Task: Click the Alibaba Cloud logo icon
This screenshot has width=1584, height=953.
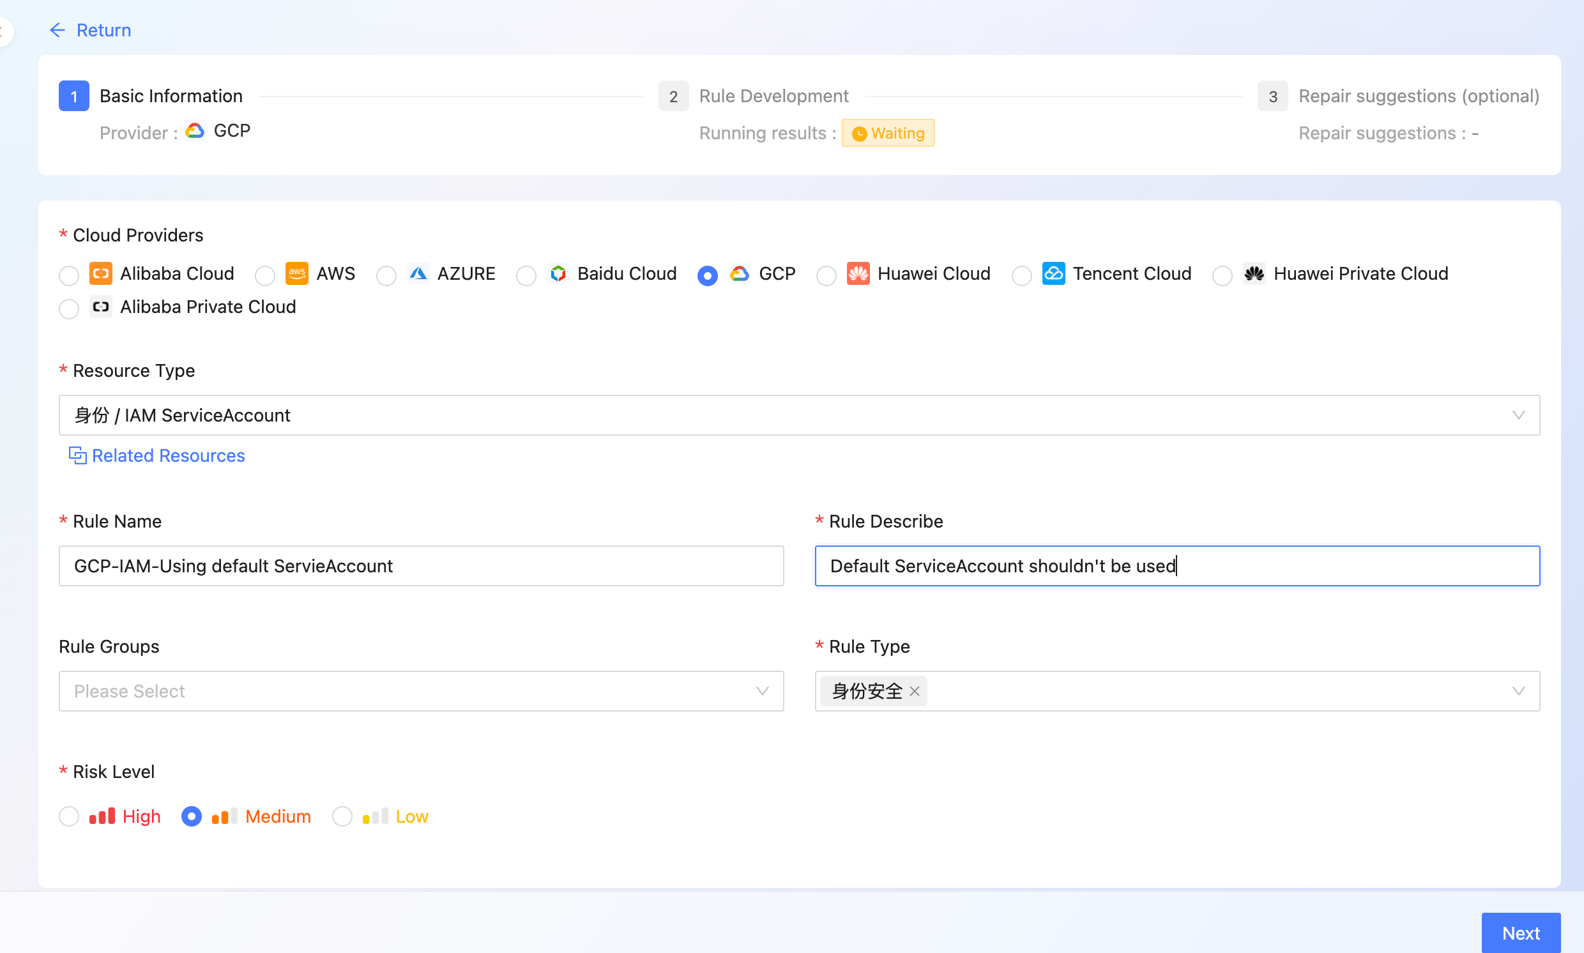Action: [101, 273]
